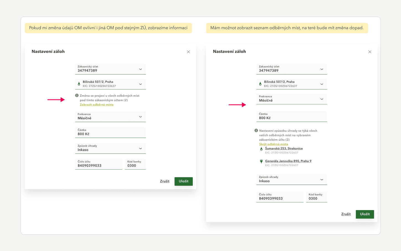Click 'Zobrazit odběrná místa' link
The width and height of the screenshot is (401, 251).
point(96,105)
